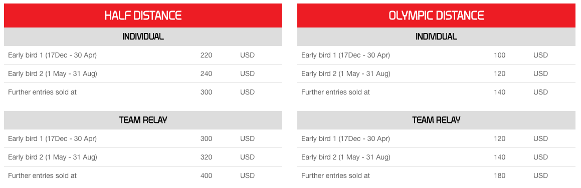Select TEAM RELAY heading under Half Distance
Image resolution: width=581 pixels, height=188 pixels.
(x=143, y=120)
